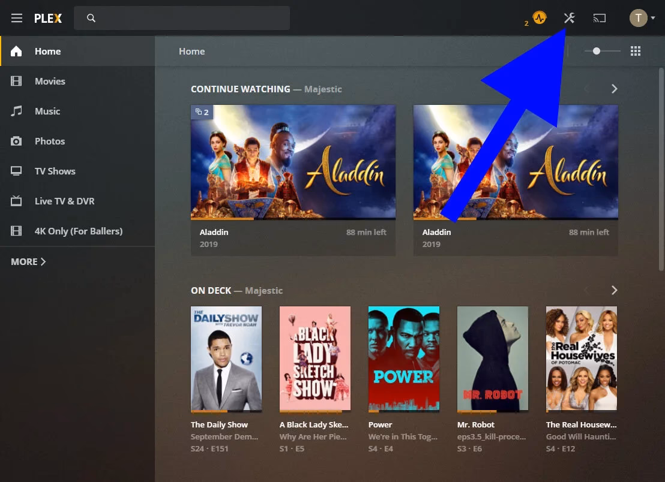Click the Continue Watching right chevron

point(614,88)
